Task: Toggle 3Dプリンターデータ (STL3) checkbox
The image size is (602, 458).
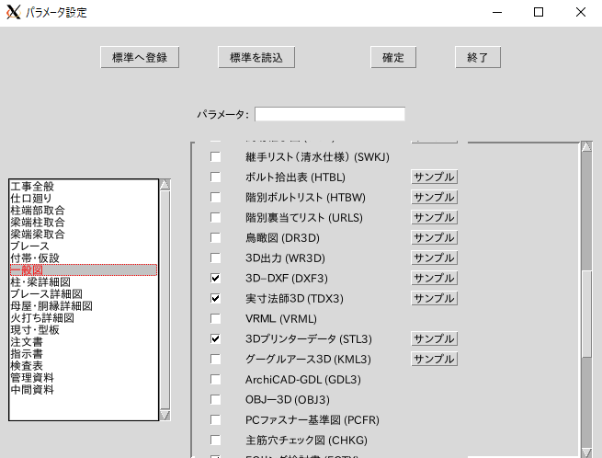Action: 215,338
